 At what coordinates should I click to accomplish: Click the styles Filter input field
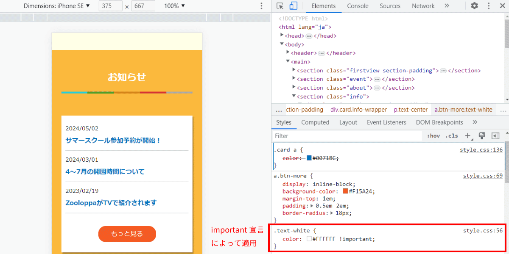[x=348, y=136]
